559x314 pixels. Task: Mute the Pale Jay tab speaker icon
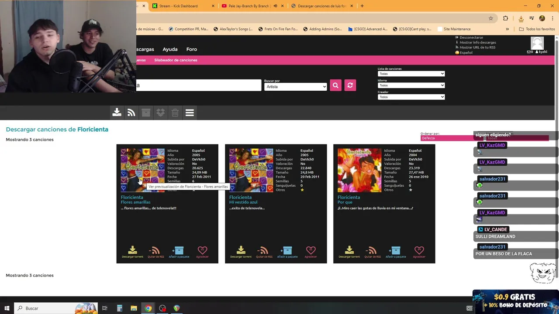point(276,6)
